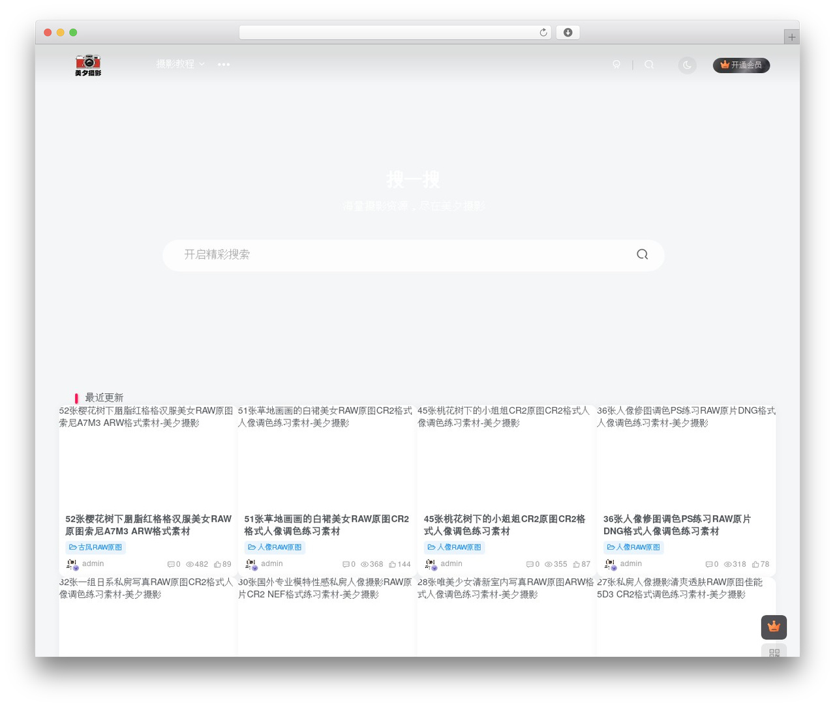The width and height of the screenshot is (835, 707).
Task: Select the 古风RAW原图 category tag
Action: pyautogui.click(x=96, y=547)
